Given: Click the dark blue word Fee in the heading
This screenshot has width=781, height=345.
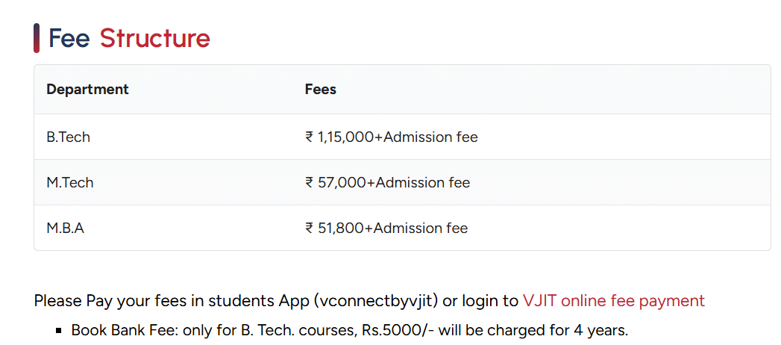Looking at the screenshot, I should click(x=69, y=38).
